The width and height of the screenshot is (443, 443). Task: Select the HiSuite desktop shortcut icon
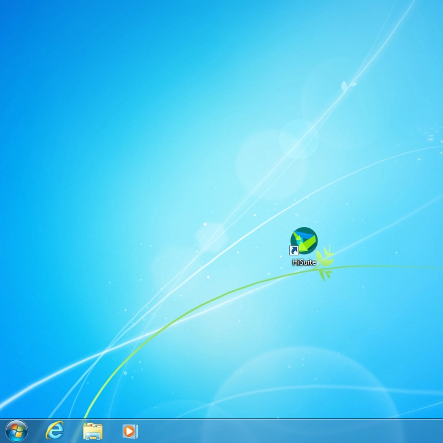pyautogui.click(x=303, y=242)
